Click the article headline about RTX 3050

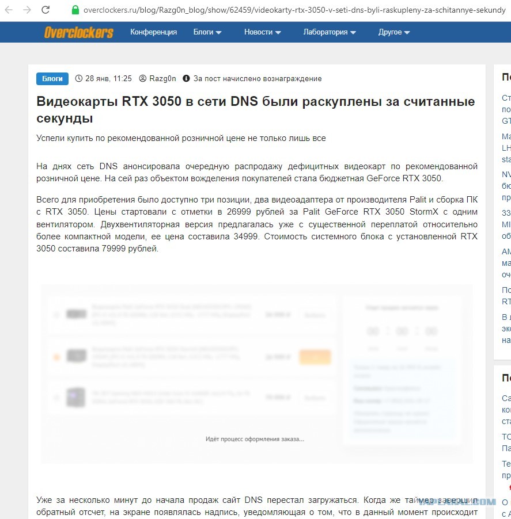[256, 109]
